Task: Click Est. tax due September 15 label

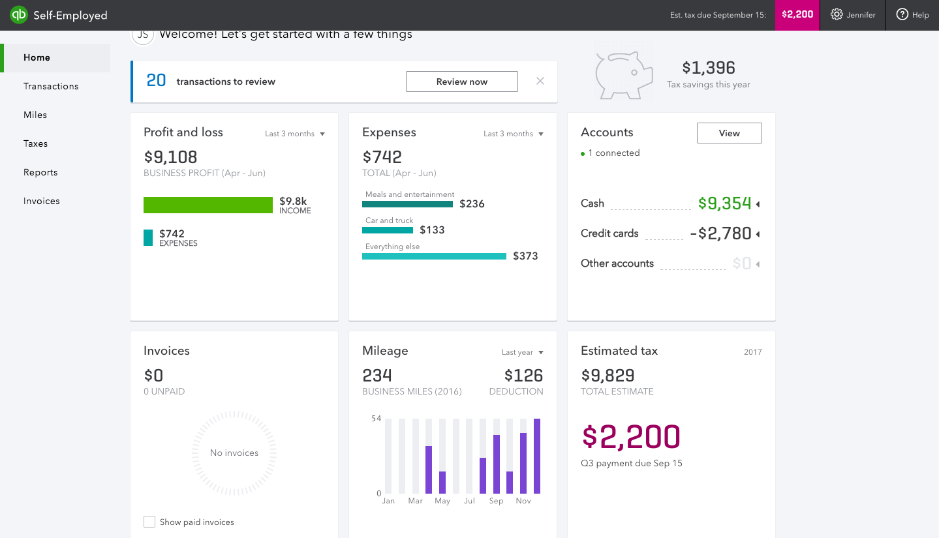Action: point(718,15)
